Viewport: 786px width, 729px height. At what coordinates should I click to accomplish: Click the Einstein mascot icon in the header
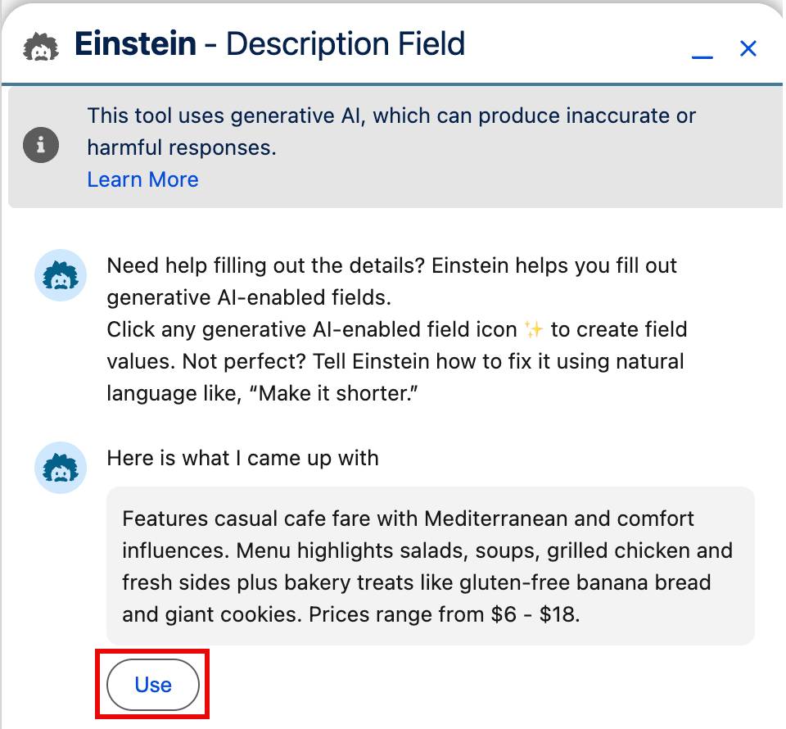point(38,45)
